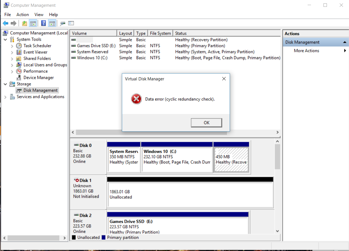Select Games Drive SSD (E:) volume row
The height and width of the screenshot is (251, 349).
(175, 46)
